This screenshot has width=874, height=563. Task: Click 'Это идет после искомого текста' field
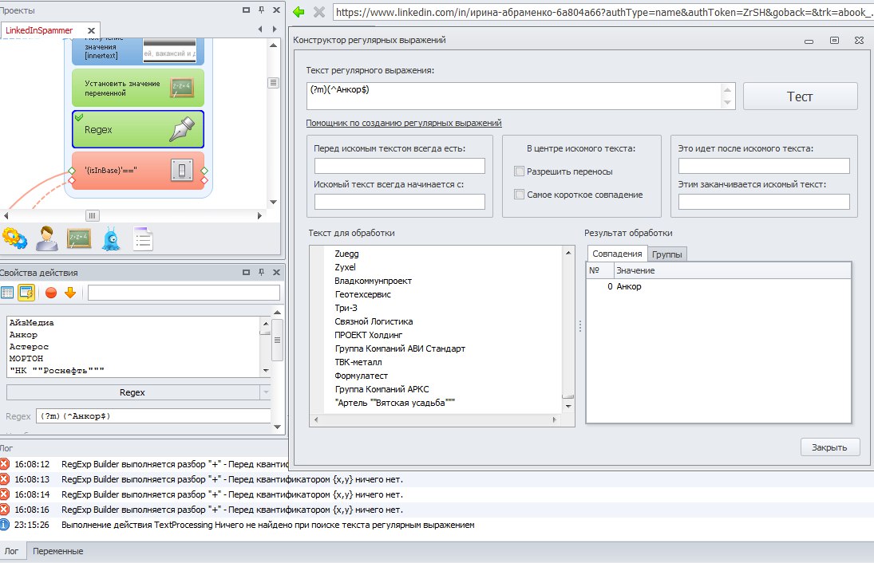tap(764, 166)
